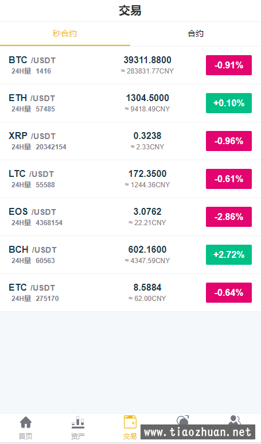Click the -0.96% badge for XRP
Screen dimensions: 261x444
pyautogui.click(x=229, y=141)
